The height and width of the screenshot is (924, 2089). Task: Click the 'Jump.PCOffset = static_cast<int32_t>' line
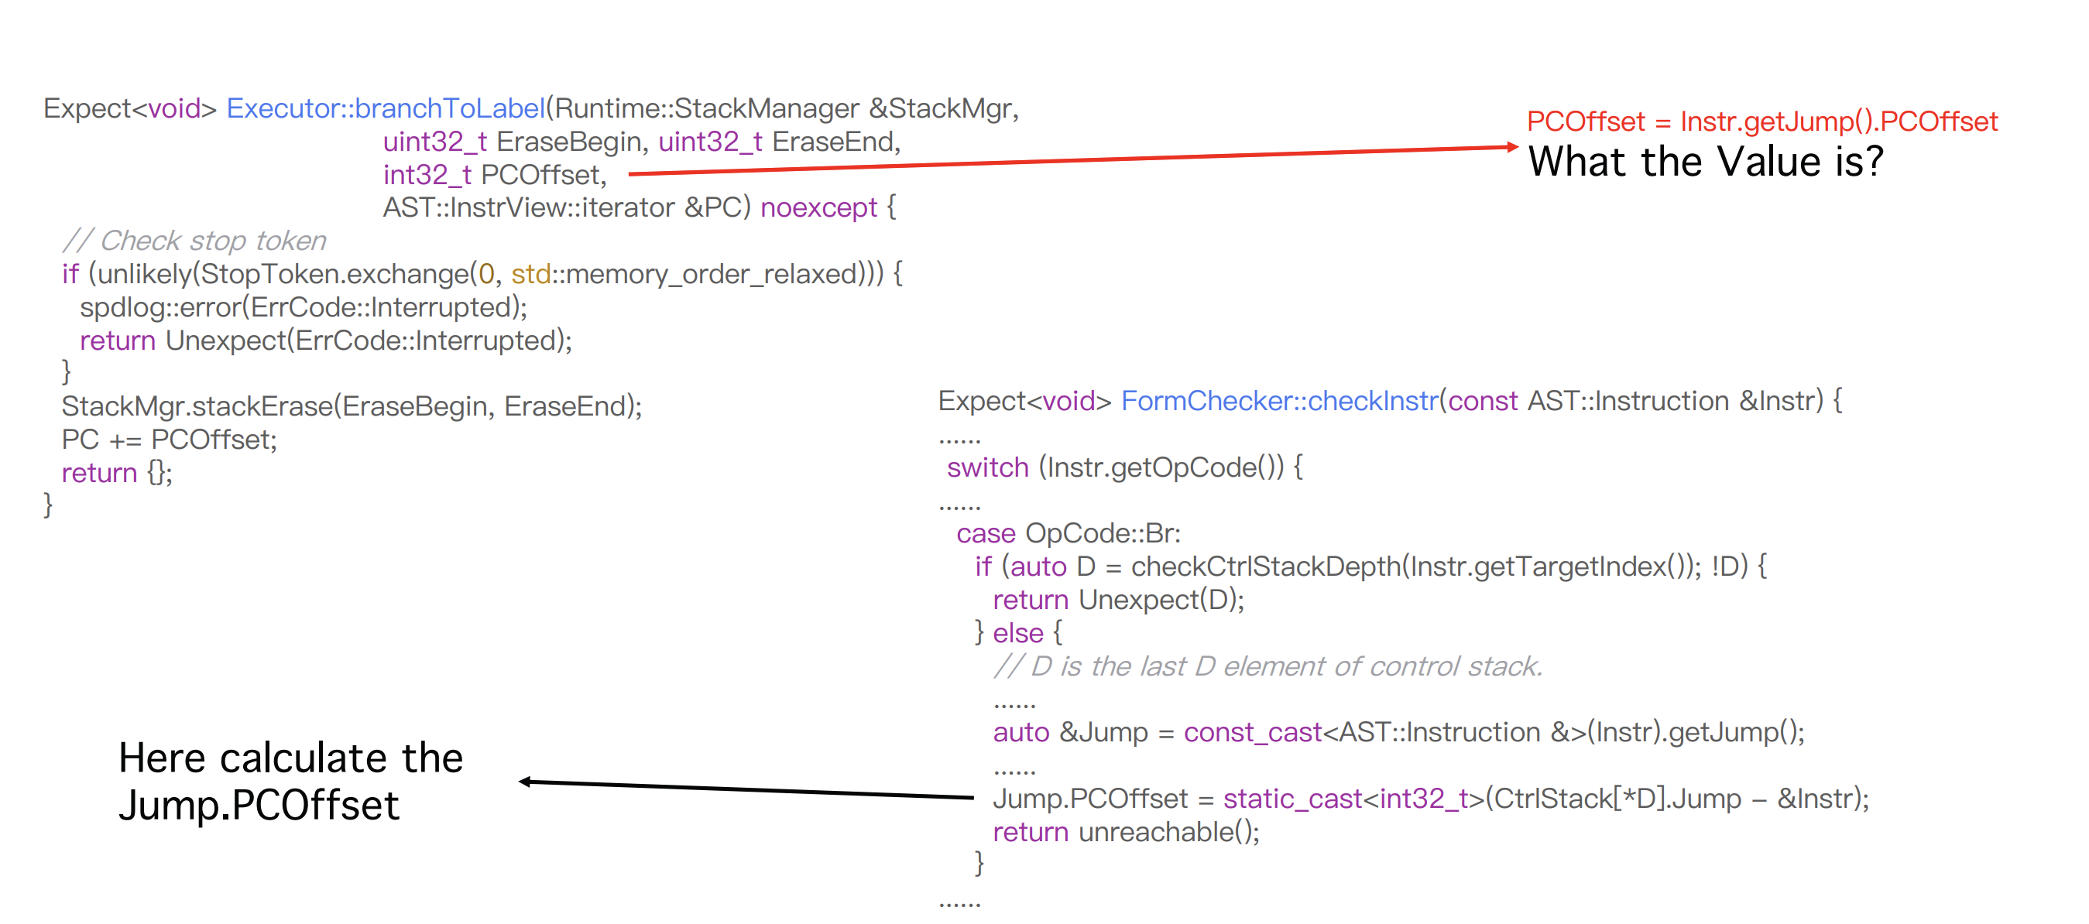(x=1431, y=799)
